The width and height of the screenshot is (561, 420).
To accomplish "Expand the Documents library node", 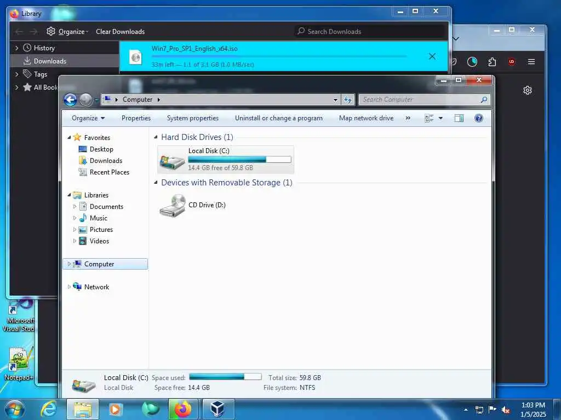I will click(75, 206).
